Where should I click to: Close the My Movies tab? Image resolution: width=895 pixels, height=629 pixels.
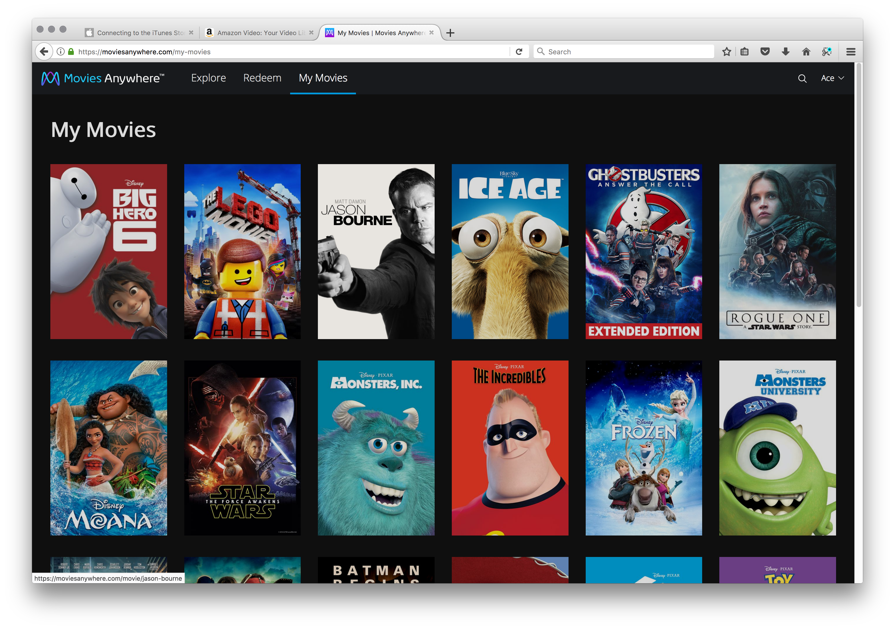tap(431, 33)
